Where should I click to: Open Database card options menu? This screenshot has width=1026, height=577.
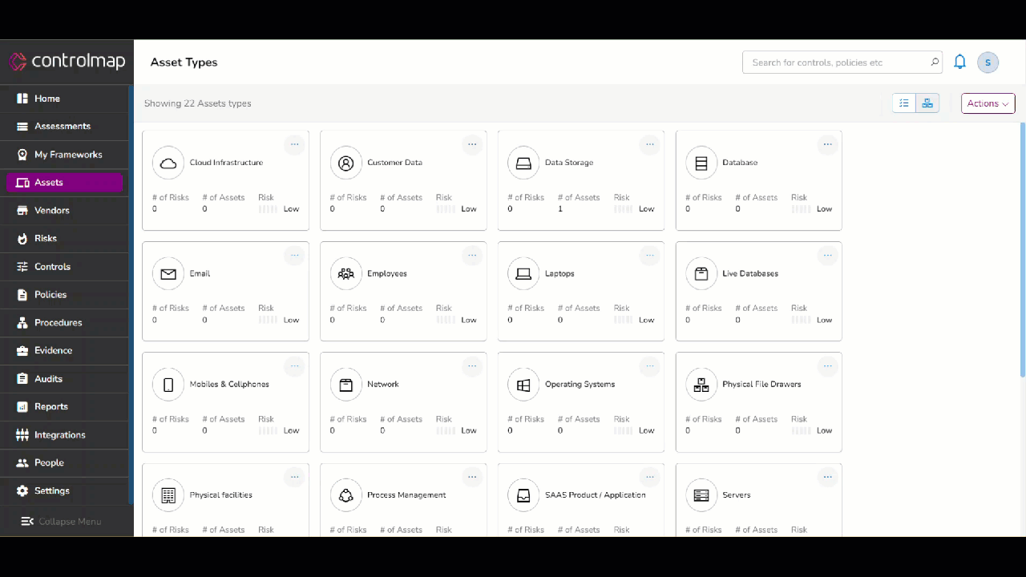tap(827, 144)
